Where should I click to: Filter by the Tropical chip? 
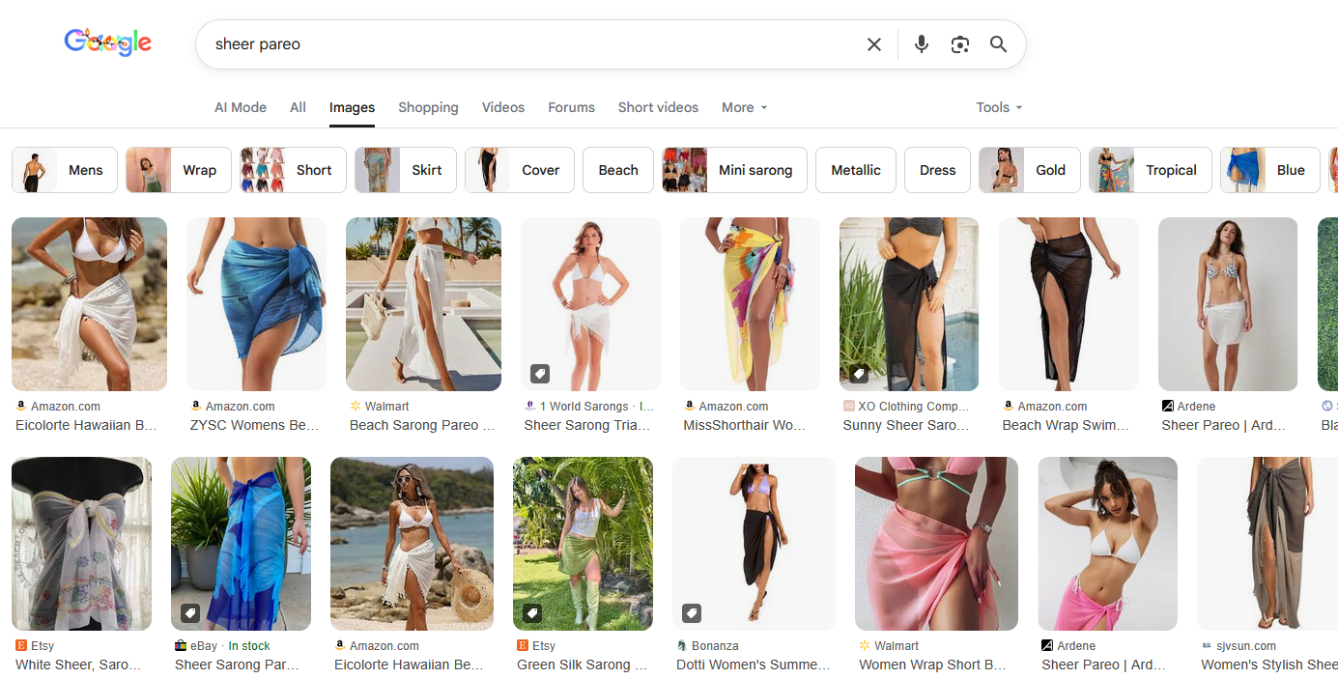1151,170
